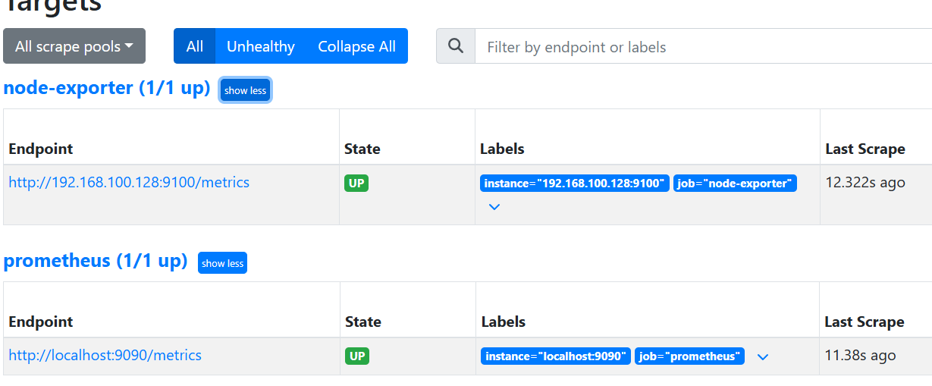Image resolution: width=932 pixels, height=386 pixels.
Task: Click the 12.322s ago last scrape value
Action: tap(865, 183)
